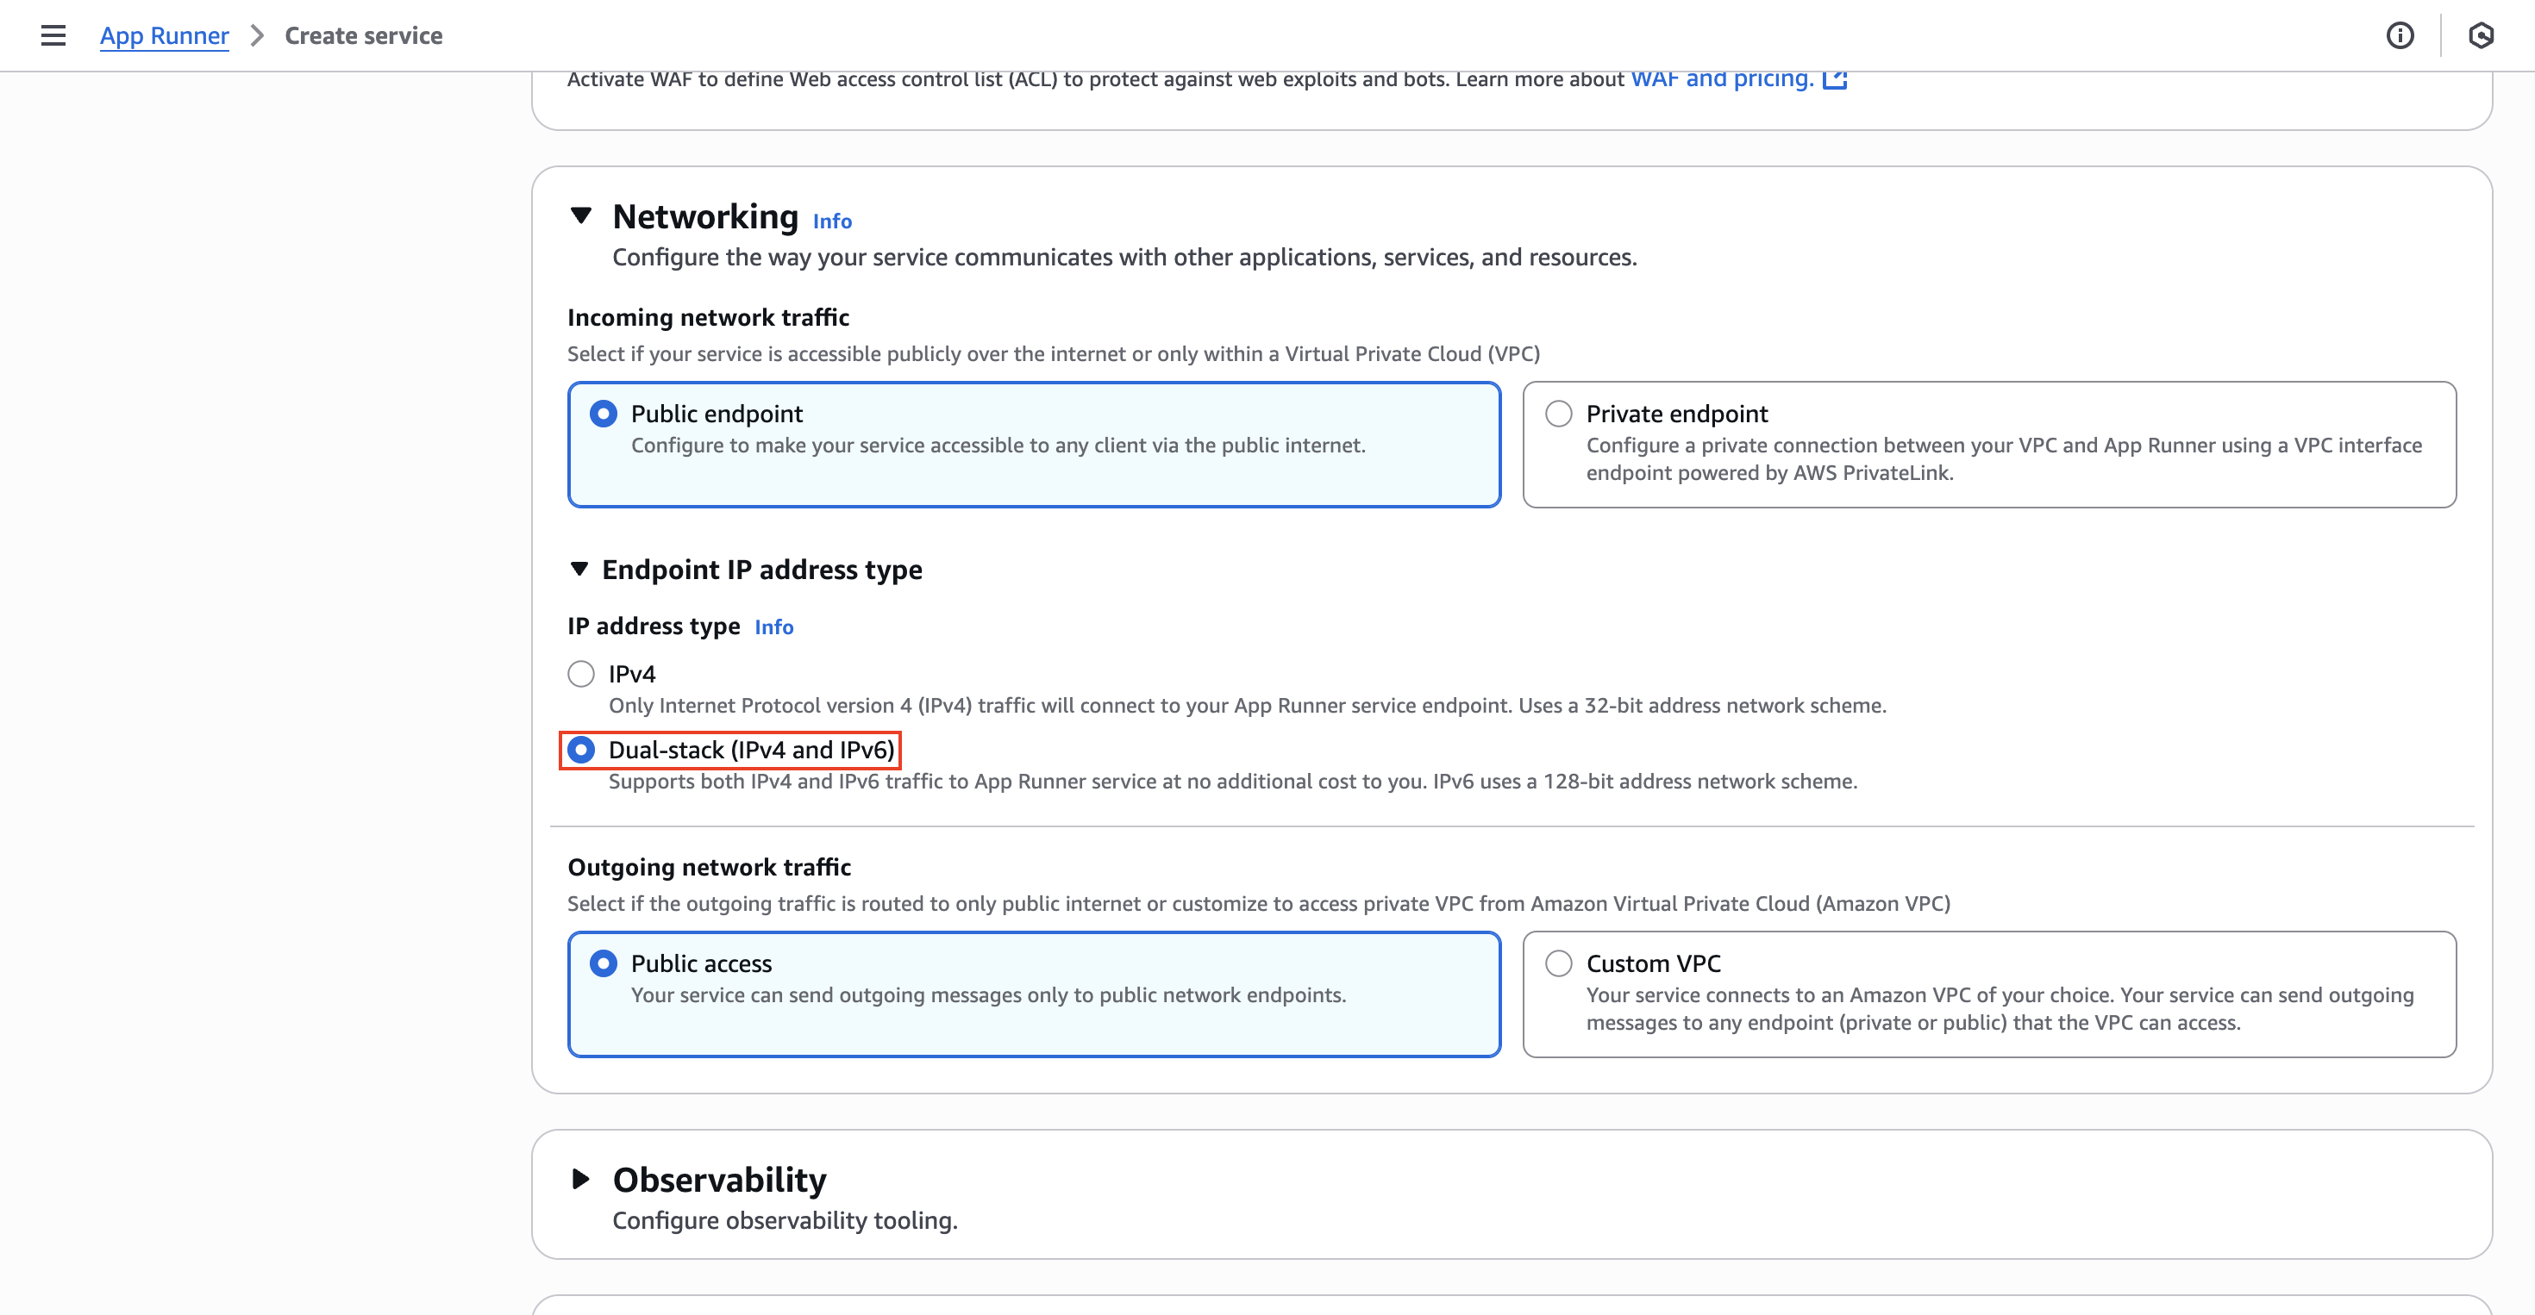Select the Private endpoint option
Viewport: 2535px width, 1315px height.
(x=1559, y=414)
